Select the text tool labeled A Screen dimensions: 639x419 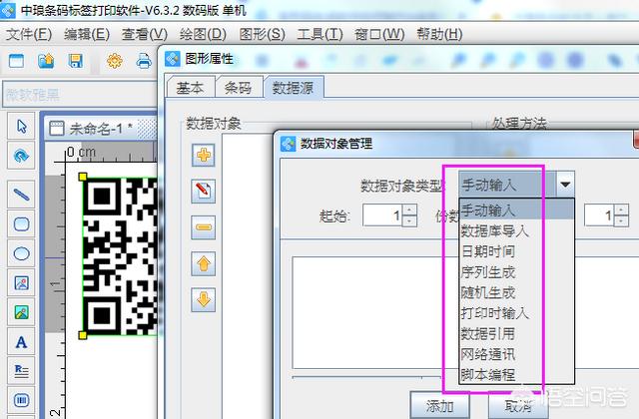(x=21, y=342)
